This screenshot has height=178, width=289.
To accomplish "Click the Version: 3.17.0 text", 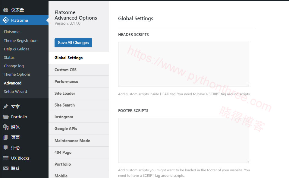I will pos(68,24).
